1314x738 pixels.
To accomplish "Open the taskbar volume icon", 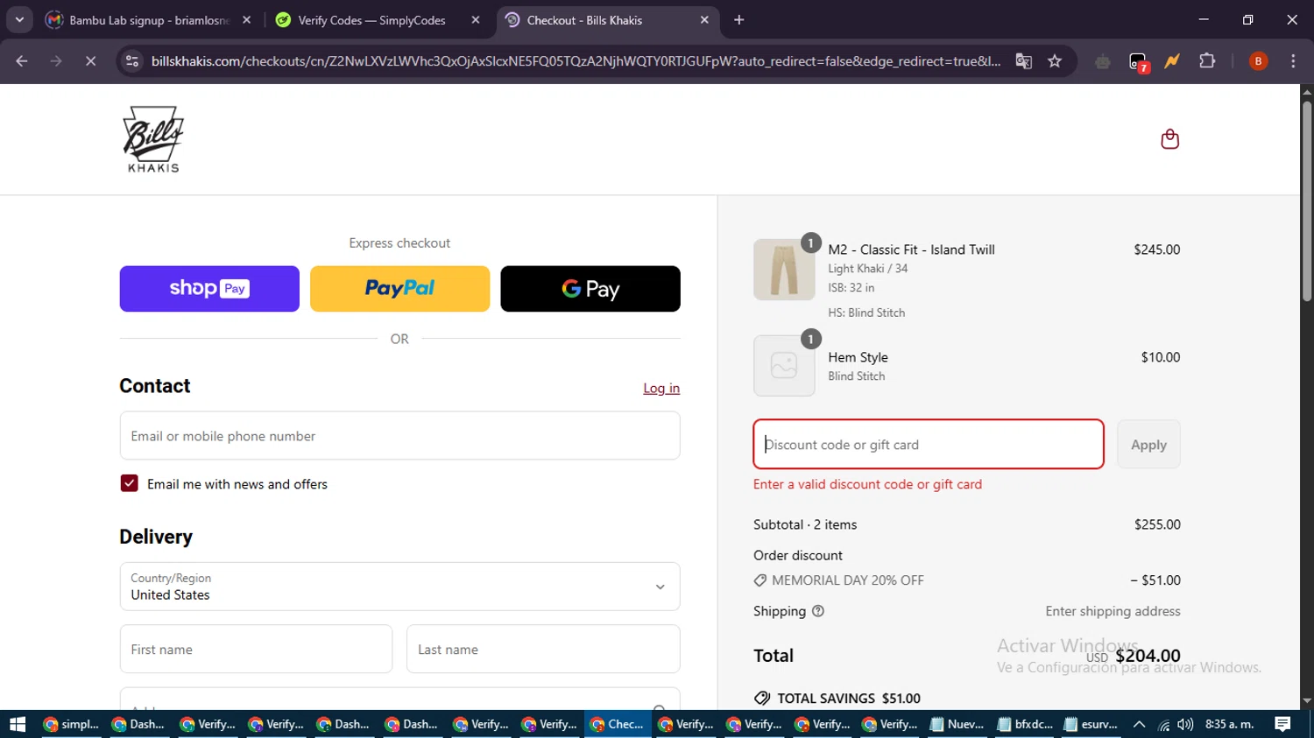I will pyautogui.click(x=1185, y=724).
